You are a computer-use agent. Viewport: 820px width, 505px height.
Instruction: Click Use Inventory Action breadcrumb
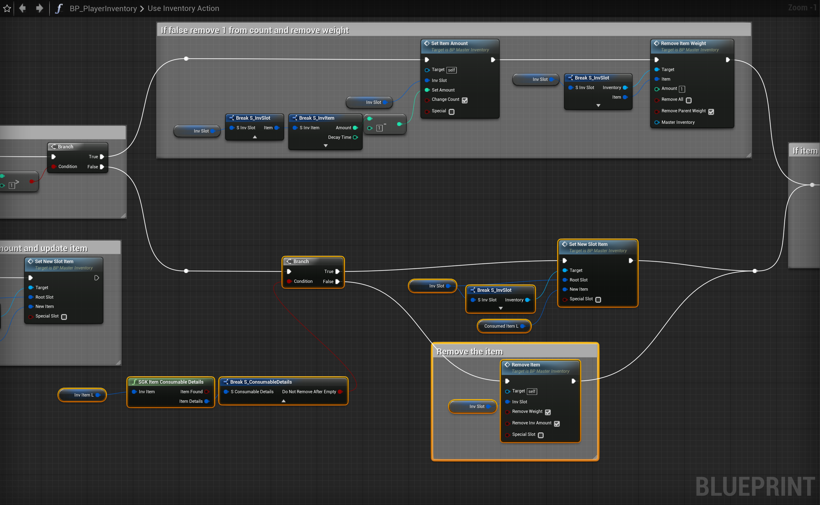click(183, 8)
